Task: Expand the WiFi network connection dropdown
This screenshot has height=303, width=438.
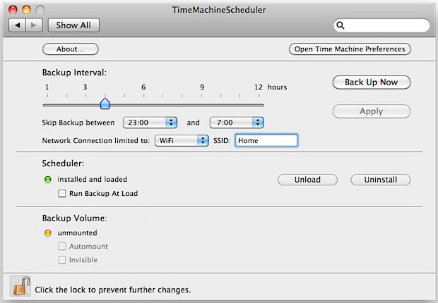Action: [x=182, y=140]
